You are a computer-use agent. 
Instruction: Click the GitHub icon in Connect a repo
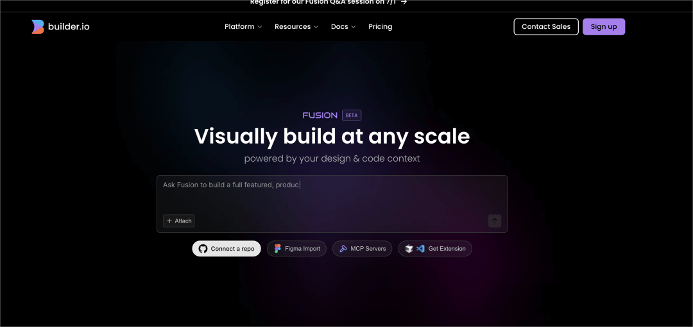tap(203, 249)
